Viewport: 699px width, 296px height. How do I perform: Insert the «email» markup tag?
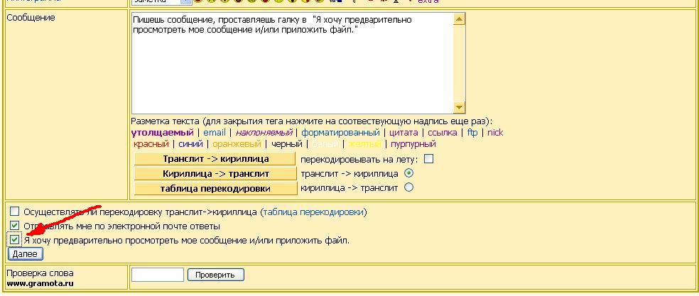(215, 133)
